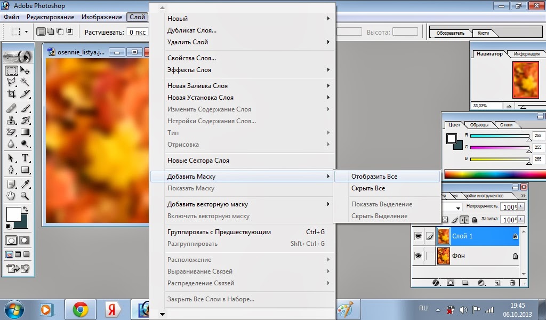Expand Layers palette extra tabs chevron

pyautogui.click(x=523, y=196)
